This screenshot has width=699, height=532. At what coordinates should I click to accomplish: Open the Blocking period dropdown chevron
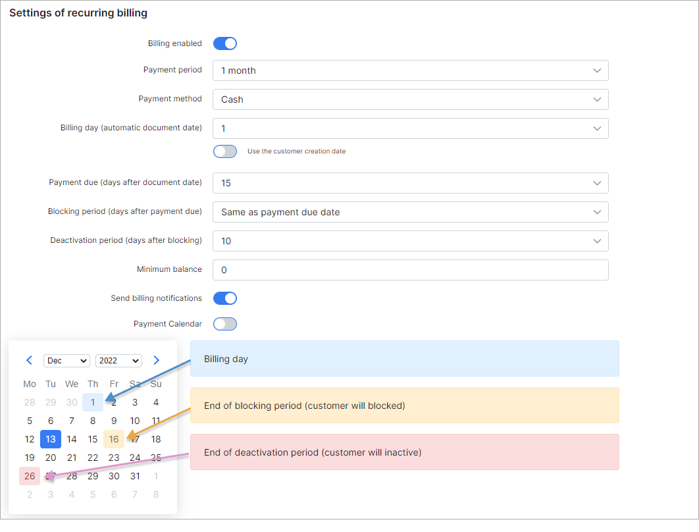point(598,211)
